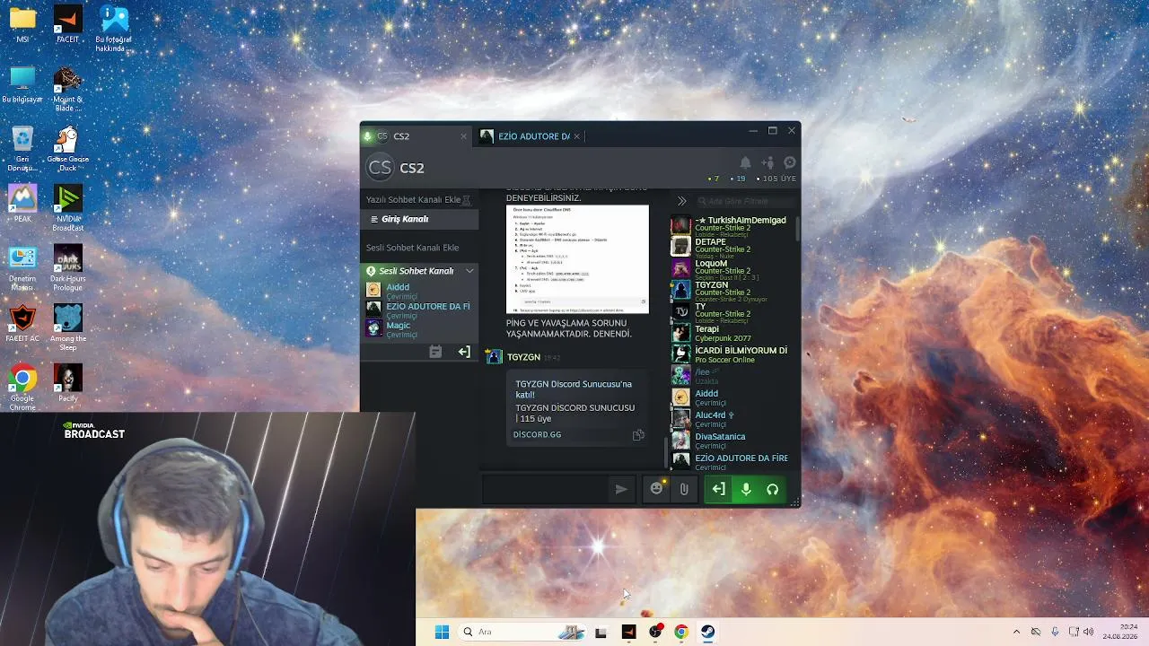Collapse the Sesli Sohbet Kanalı chevron
1149x646 pixels.
[469, 271]
